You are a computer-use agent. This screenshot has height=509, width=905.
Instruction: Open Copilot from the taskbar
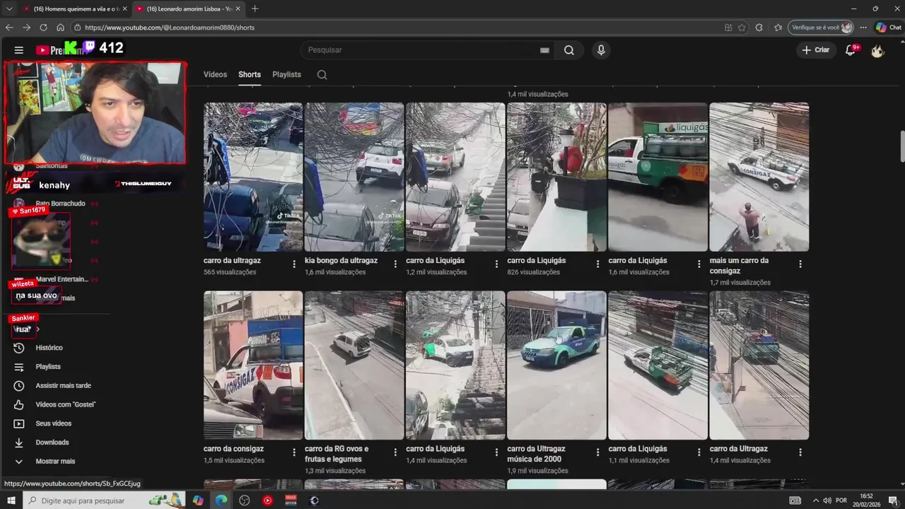(198, 501)
